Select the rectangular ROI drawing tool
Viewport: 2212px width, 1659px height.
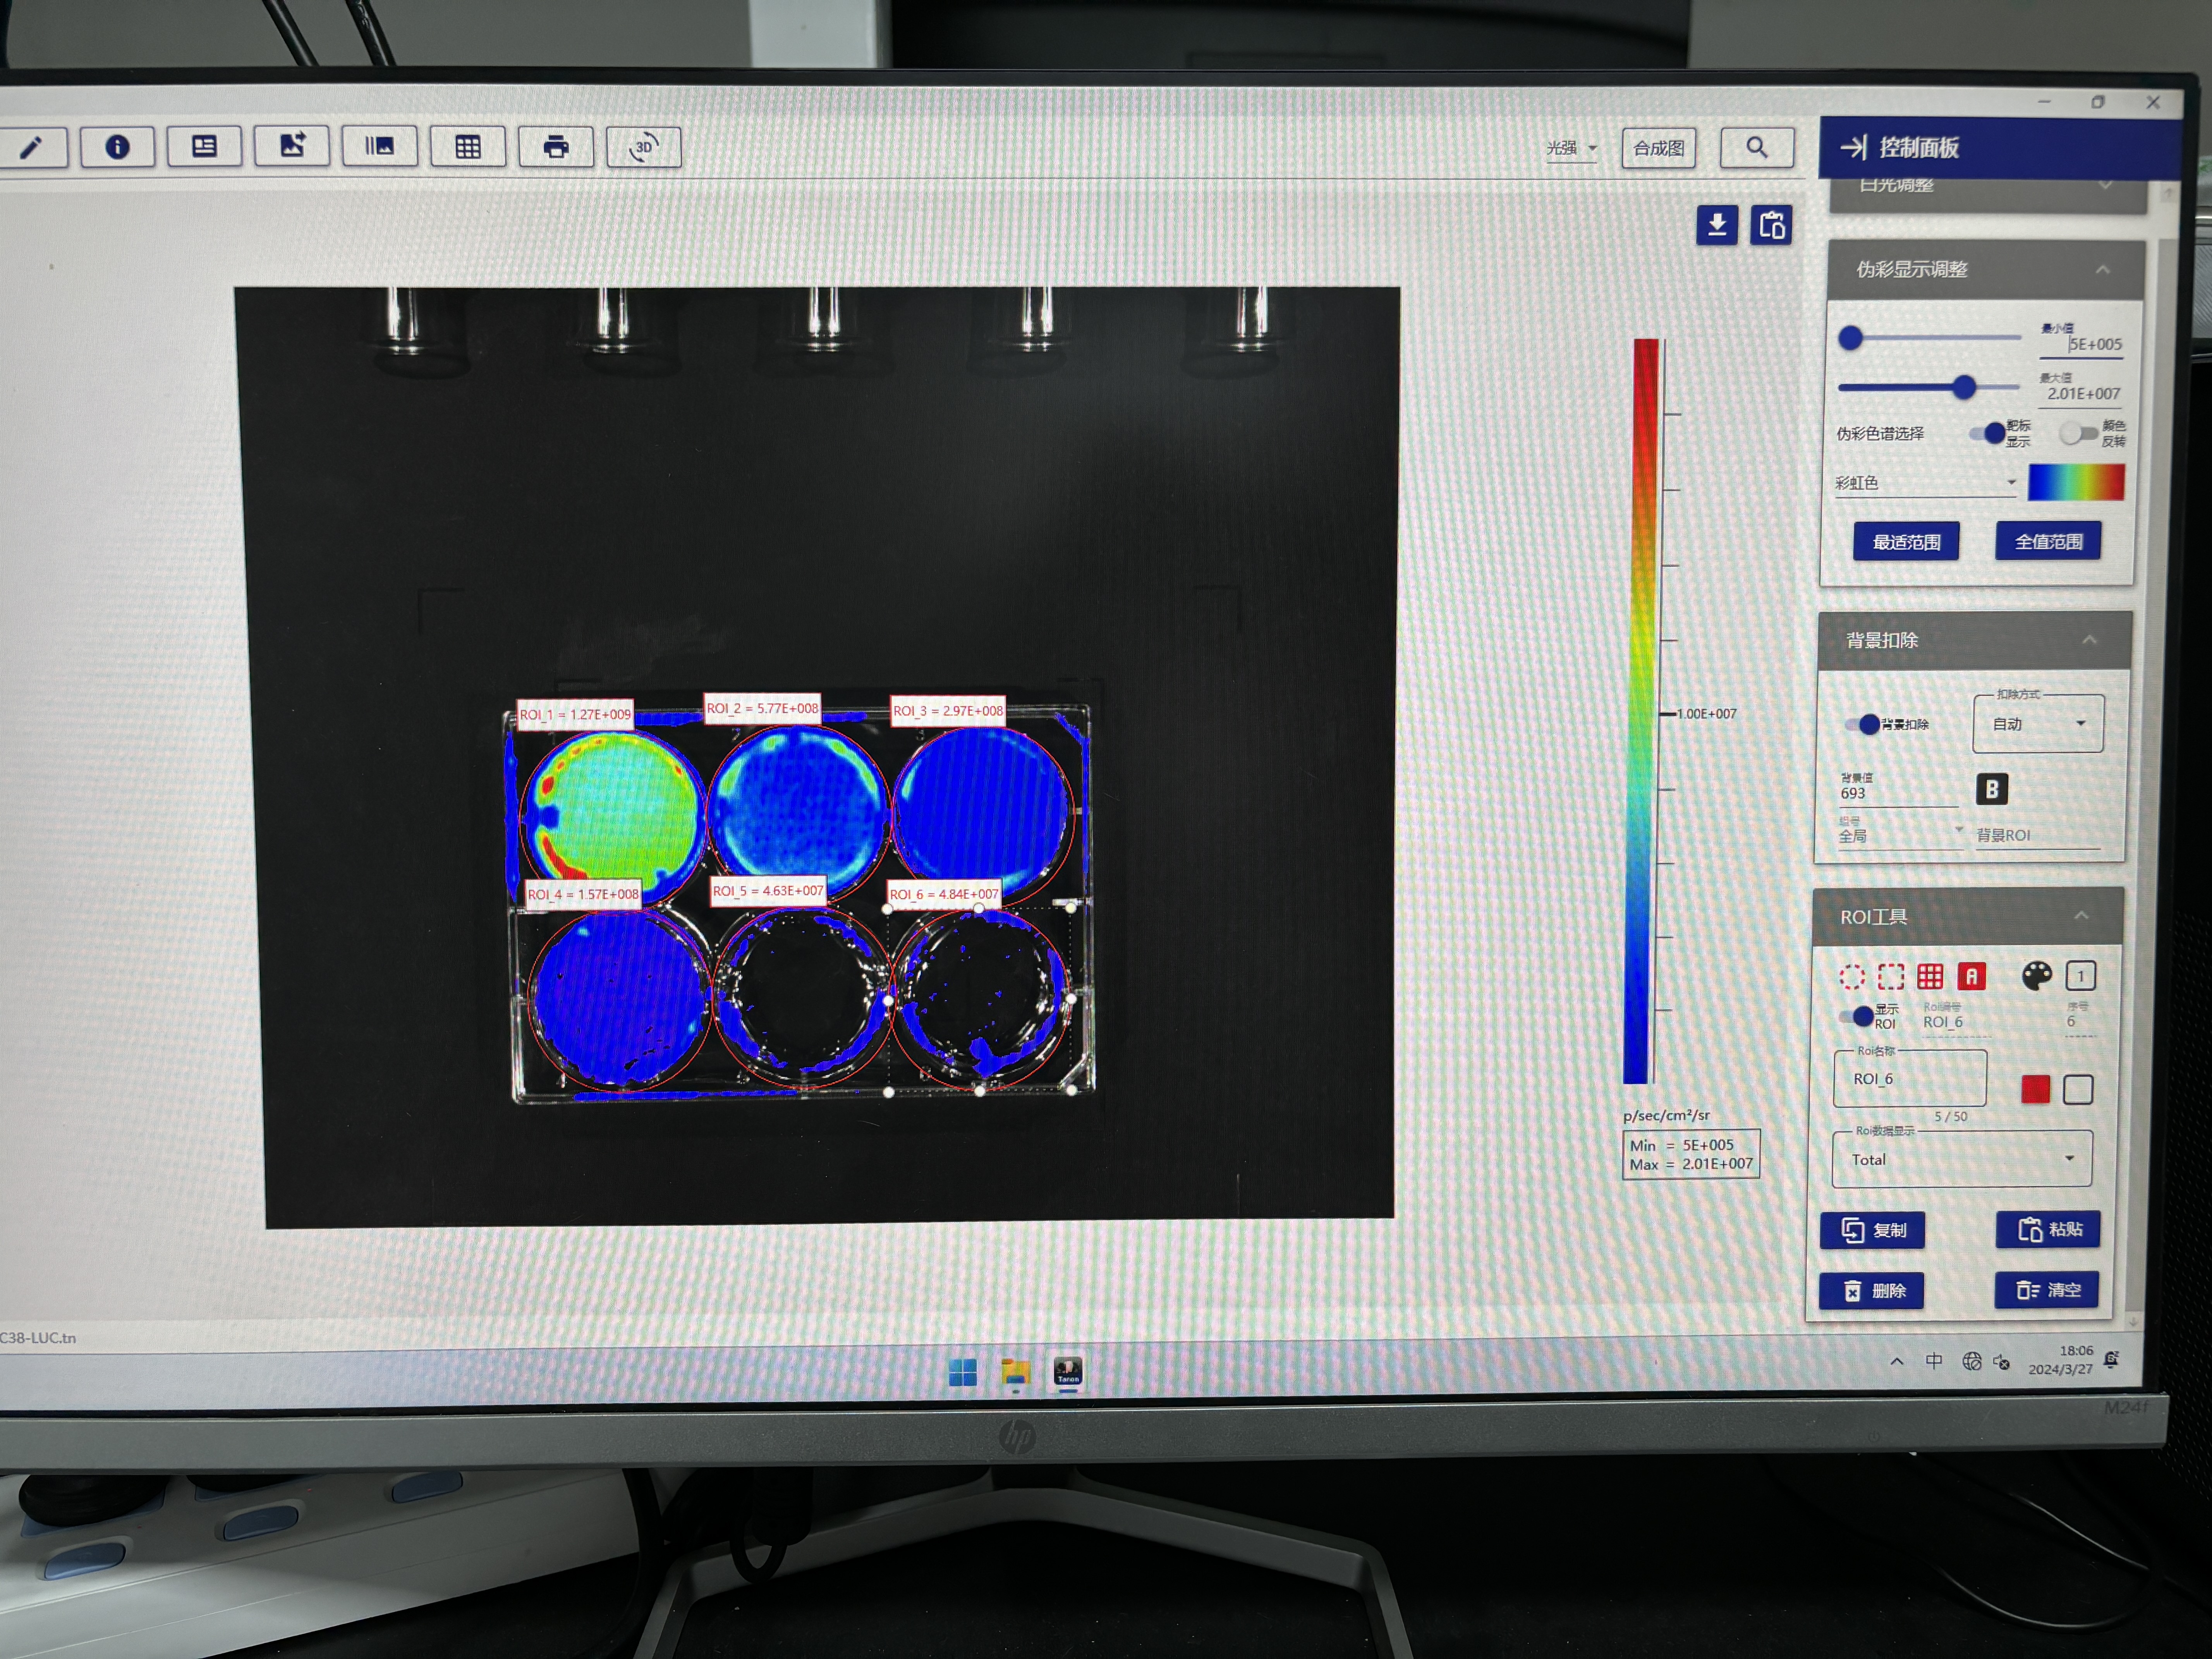tap(1890, 977)
